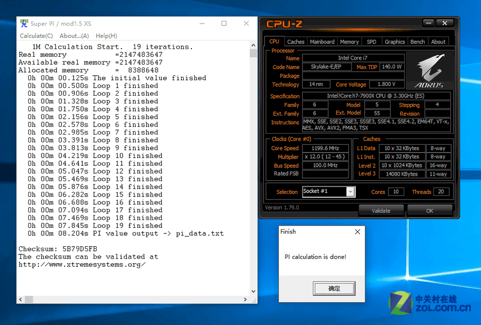Click the Ext. Model value 55
Viewport: 481px width, 325px height.
point(377,113)
